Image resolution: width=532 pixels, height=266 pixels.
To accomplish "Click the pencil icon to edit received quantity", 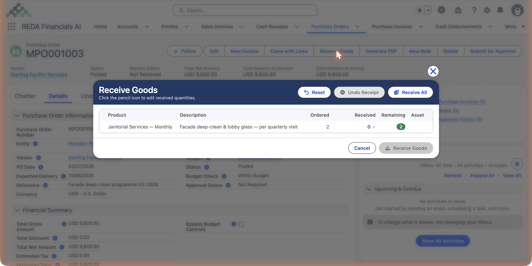I will tap(374, 127).
